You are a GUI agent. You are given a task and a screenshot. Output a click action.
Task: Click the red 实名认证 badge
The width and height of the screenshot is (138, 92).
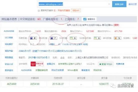(x=37, y=64)
